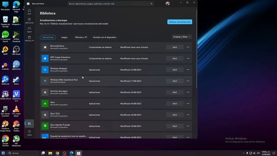
Task: Open more options for Xbox TCUI
Action: point(188,115)
